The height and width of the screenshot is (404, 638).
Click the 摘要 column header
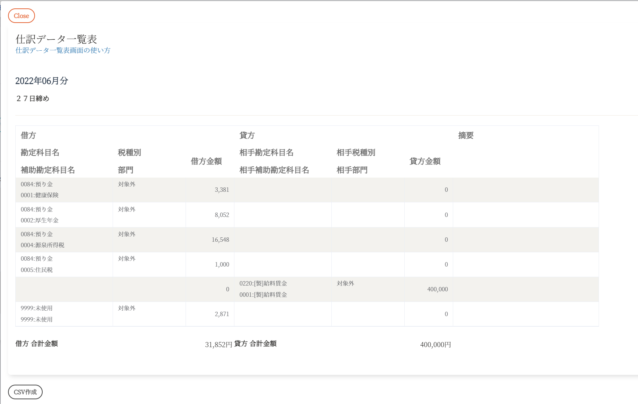(466, 135)
